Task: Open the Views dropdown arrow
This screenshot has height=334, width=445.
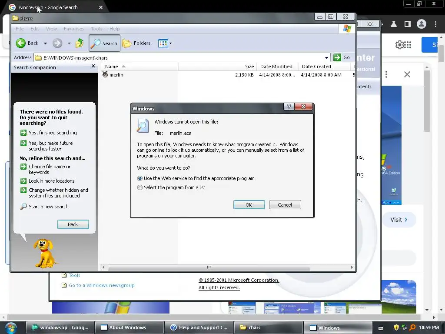Action: tap(170, 43)
